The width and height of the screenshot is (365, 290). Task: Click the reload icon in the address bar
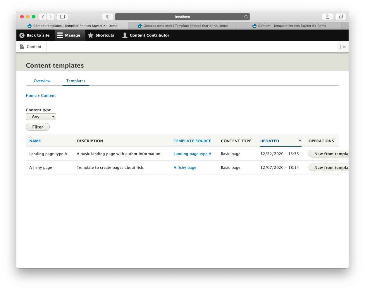coord(246,16)
